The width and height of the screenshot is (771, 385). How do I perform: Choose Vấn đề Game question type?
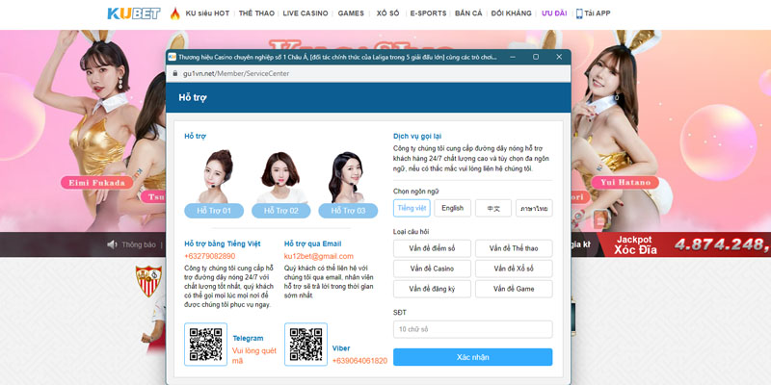click(514, 289)
